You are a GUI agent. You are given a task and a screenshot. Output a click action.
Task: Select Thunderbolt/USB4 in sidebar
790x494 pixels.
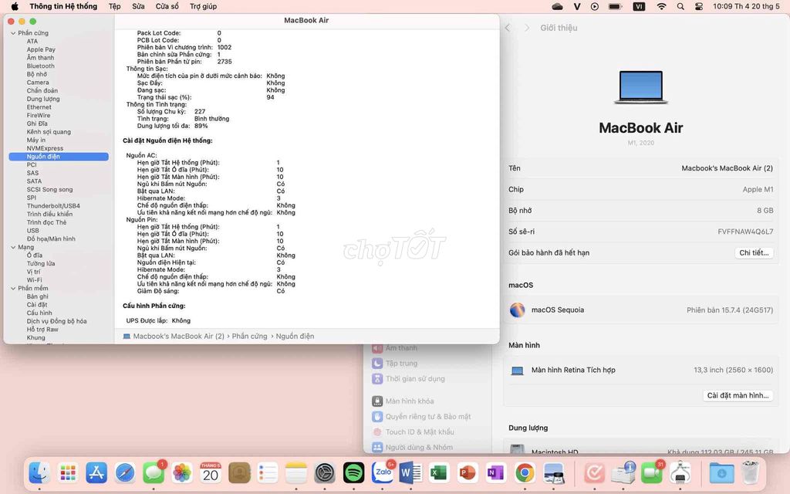pos(53,205)
